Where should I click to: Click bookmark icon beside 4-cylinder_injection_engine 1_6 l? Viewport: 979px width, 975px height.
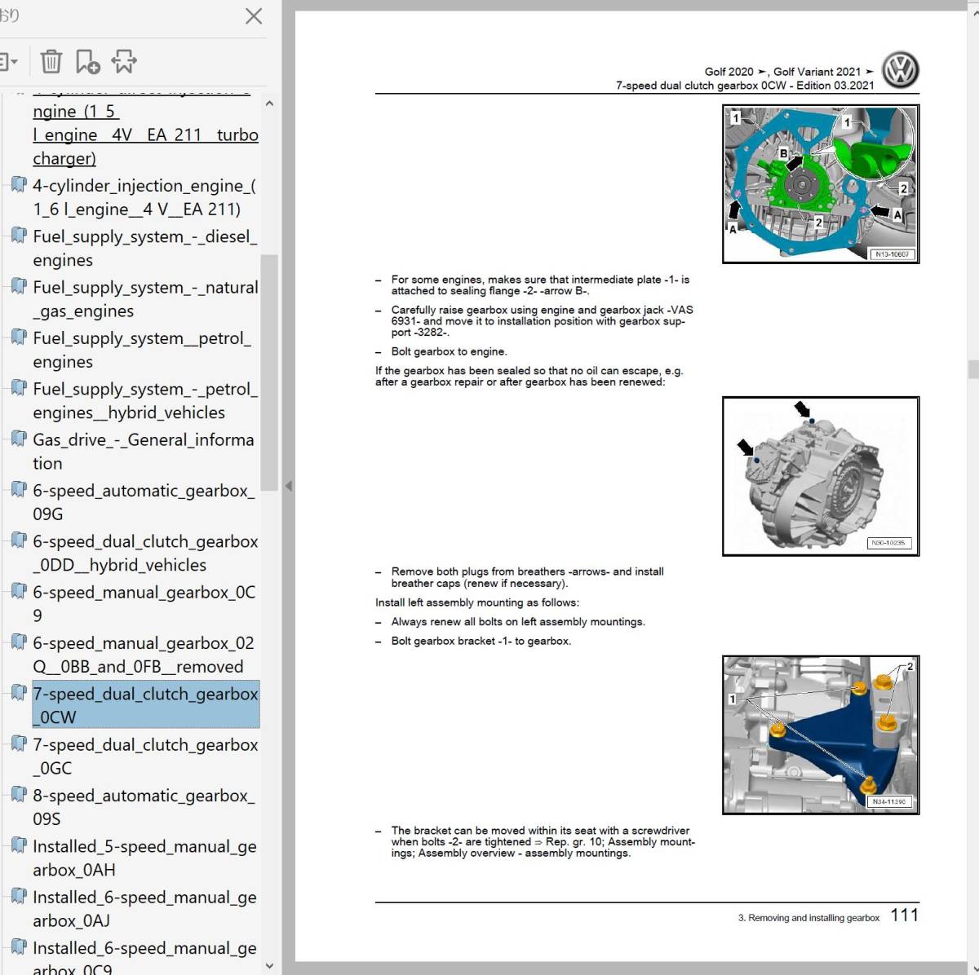(x=18, y=186)
